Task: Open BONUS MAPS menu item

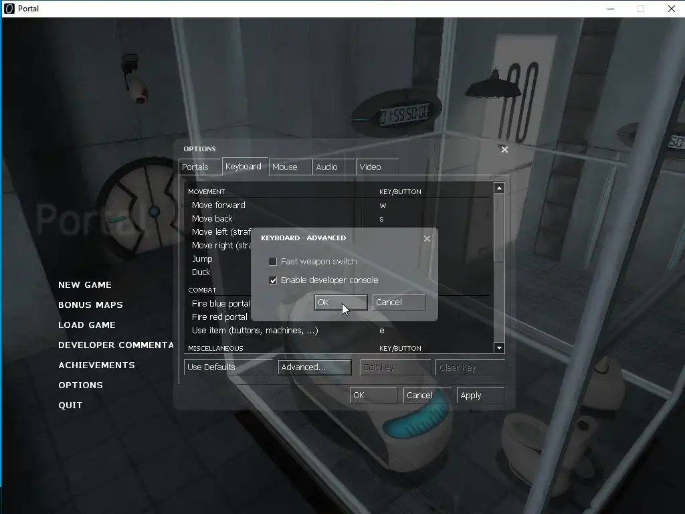Action: [90, 305]
